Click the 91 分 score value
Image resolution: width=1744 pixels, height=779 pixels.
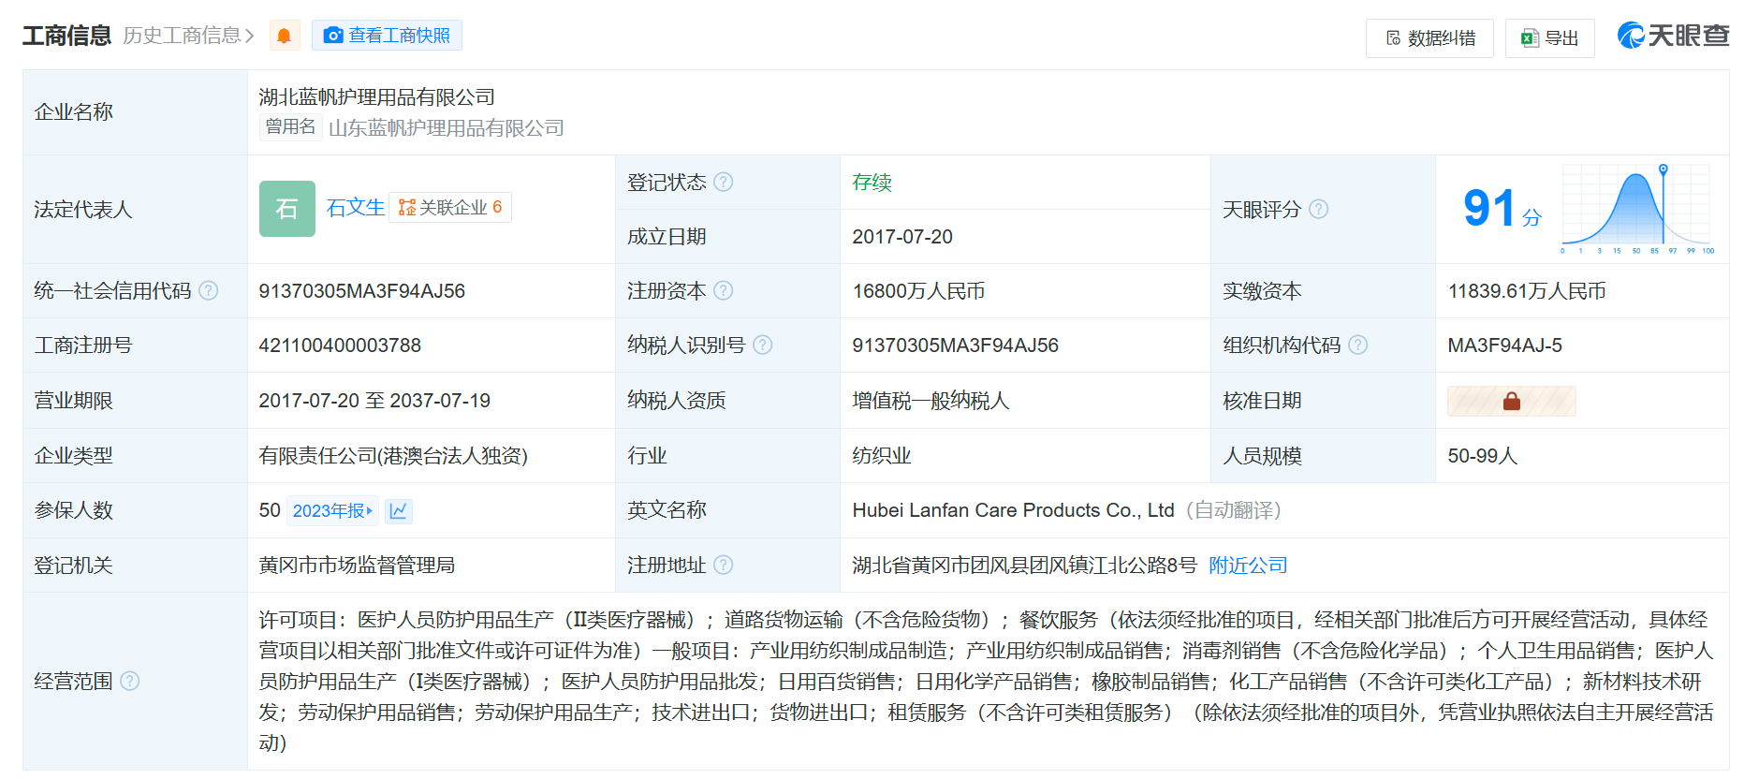pos(1502,209)
